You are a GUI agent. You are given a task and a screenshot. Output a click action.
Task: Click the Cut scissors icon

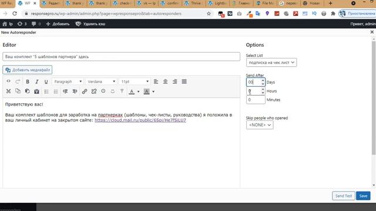(8, 91)
